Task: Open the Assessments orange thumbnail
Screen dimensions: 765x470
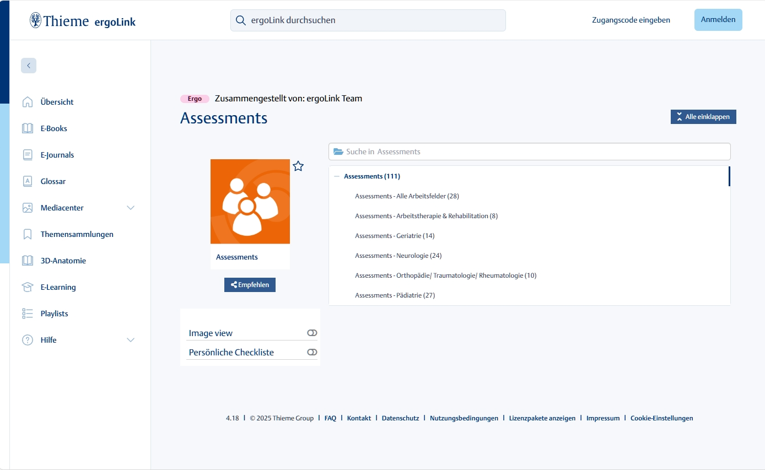Action: [x=250, y=202]
